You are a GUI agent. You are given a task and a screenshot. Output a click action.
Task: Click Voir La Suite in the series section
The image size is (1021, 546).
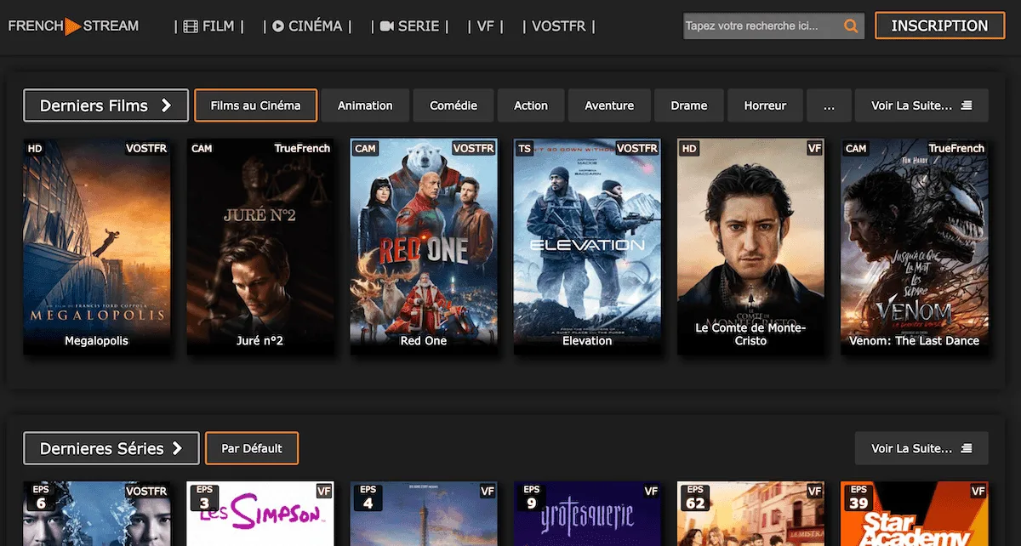pos(921,448)
